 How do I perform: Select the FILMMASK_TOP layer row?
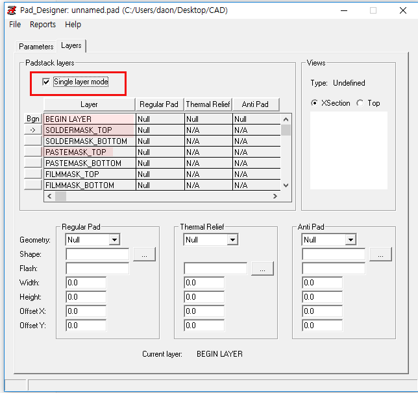click(162, 174)
